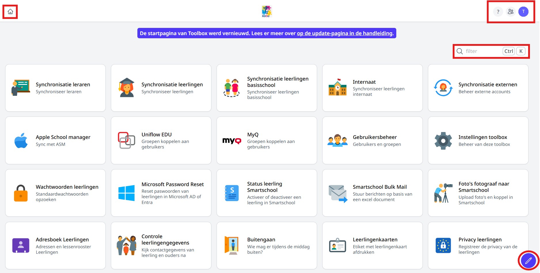Click the MyQ logo icon
The image size is (540, 273).
pyautogui.click(x=232, y=141)
